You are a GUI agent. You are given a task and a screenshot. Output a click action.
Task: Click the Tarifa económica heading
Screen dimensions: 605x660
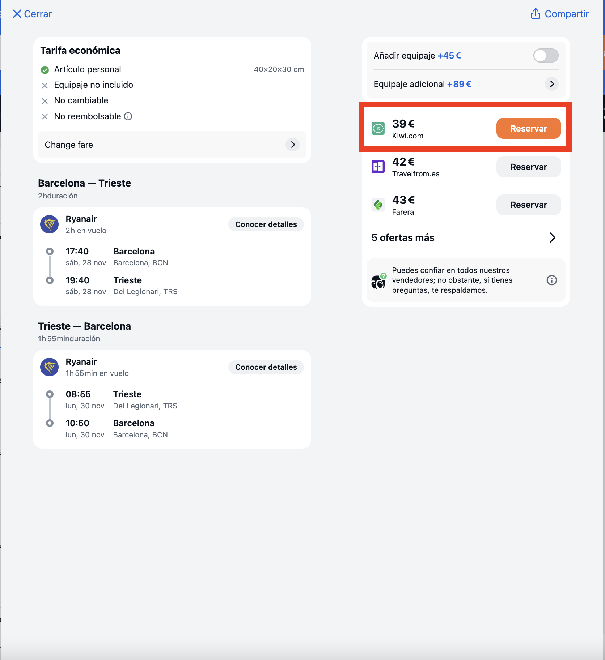coord(80,50)
